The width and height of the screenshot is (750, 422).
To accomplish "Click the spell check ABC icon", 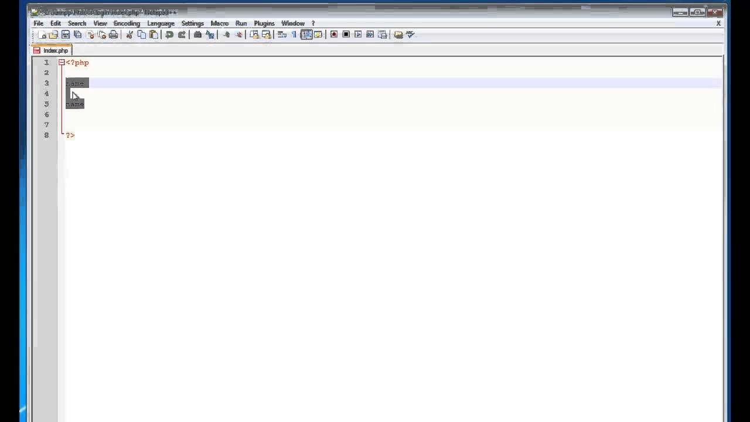I will coord(411,35).
